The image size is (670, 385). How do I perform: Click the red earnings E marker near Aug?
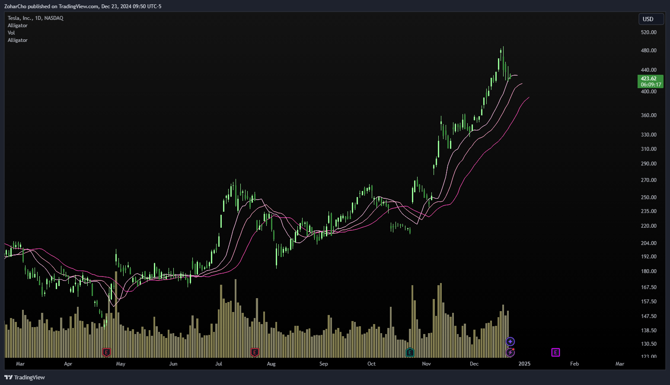[x=255, y=352]
